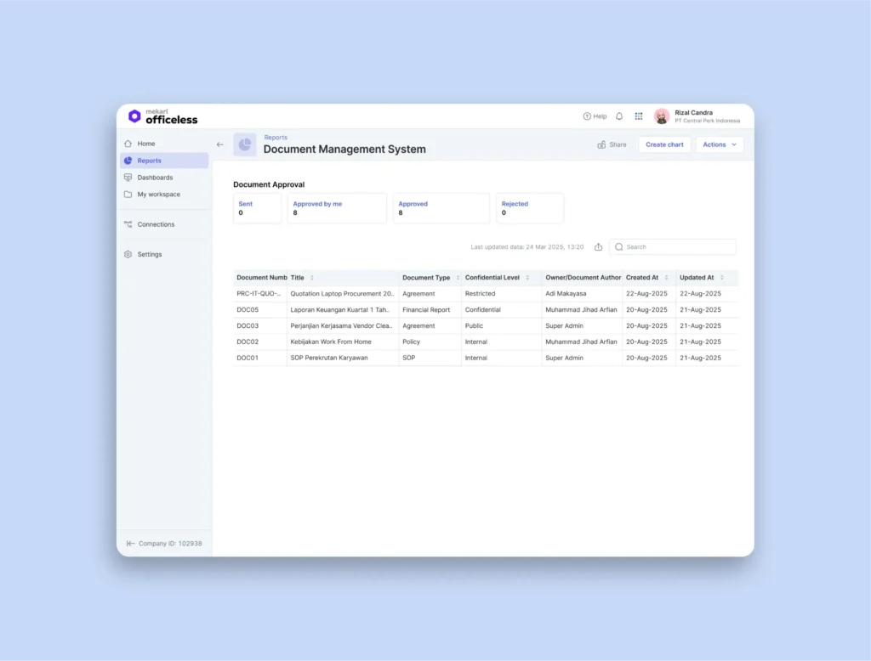Click the back arrow beside the report title
Viewport: 871px width, 661px height.
(219, 144)
